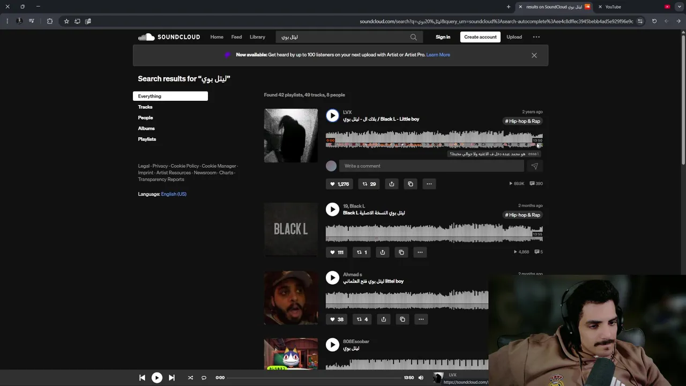Click the Sign in button
The height and width of the screenshot is (386, 686).
click(443, 37)
